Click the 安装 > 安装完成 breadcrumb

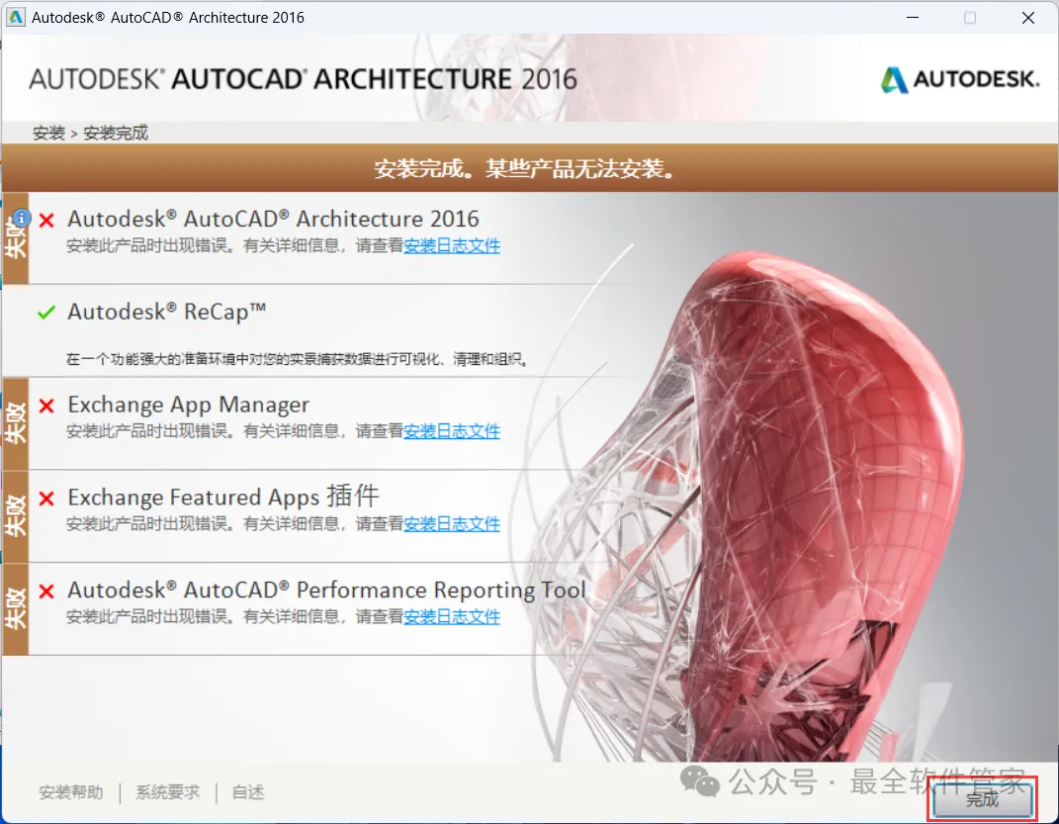tap(90, 134)
